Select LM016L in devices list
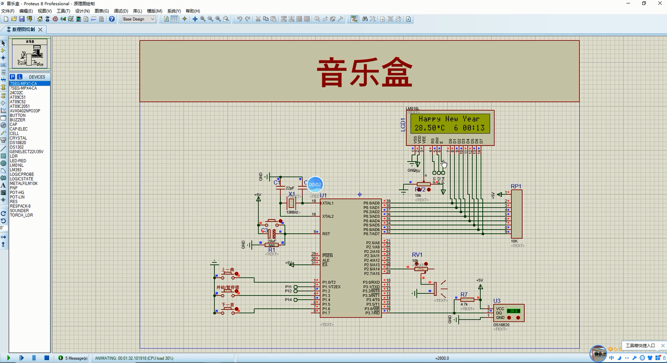This screenshot has width=667, height=363. (x=29, y=165)
